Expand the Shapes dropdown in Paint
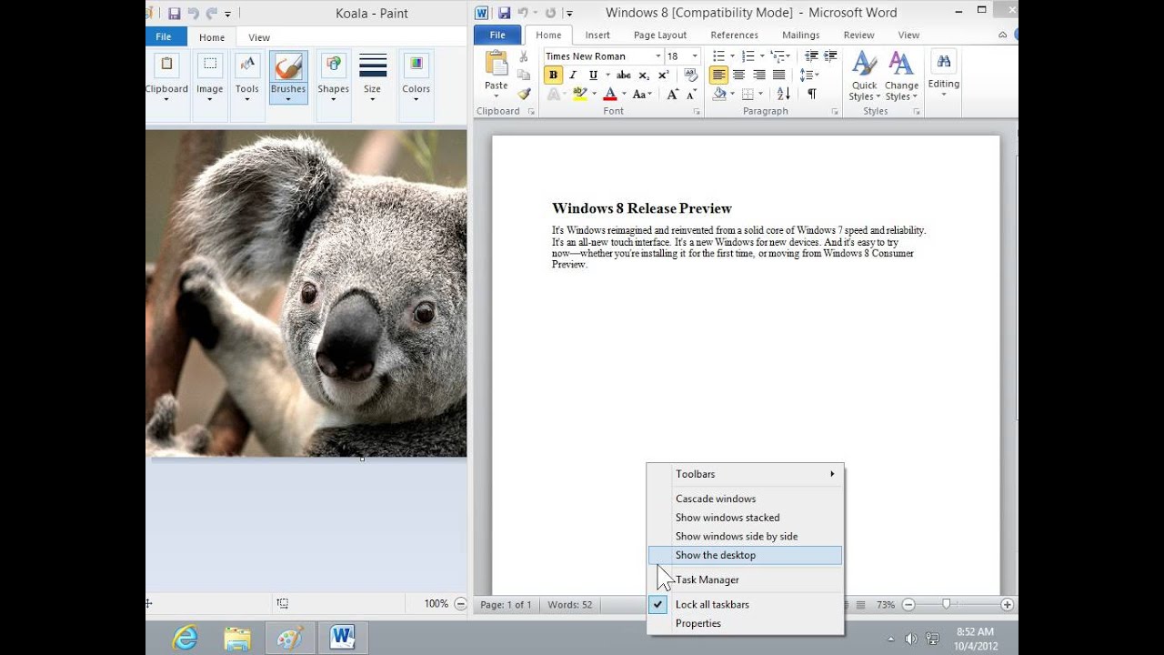 click(333, 99)
